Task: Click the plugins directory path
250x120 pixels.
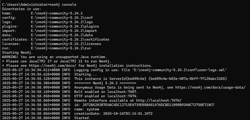Action: click(65, 27)
